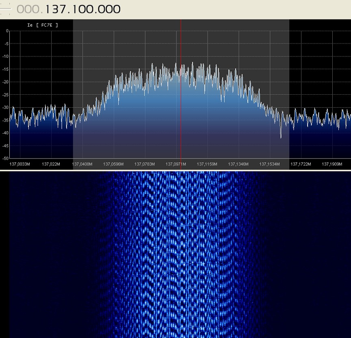
Task: Click the 137,0408M frequency axis label
Action: [82, 164]
